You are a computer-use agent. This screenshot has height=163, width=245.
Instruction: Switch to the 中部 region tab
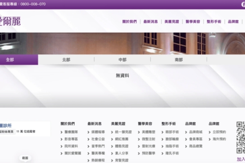[x=122, y=59]
